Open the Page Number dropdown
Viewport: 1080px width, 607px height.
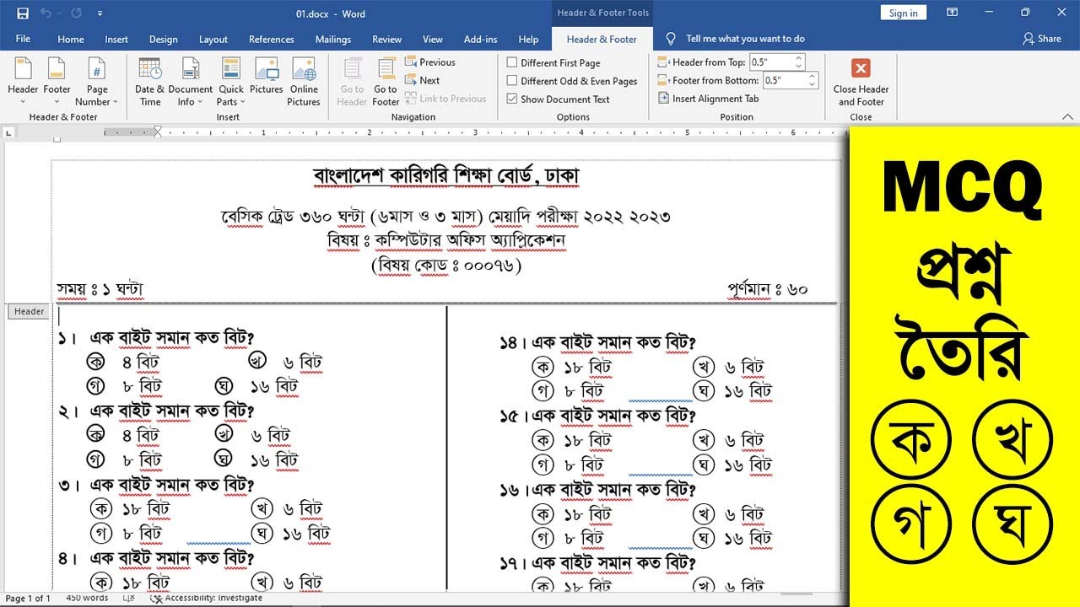97,82
